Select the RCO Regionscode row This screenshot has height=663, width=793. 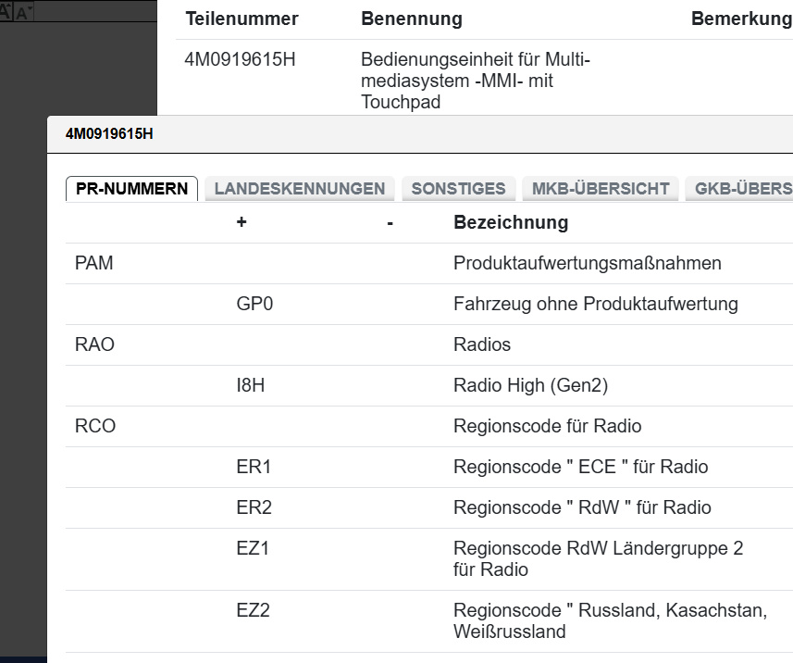95,426
